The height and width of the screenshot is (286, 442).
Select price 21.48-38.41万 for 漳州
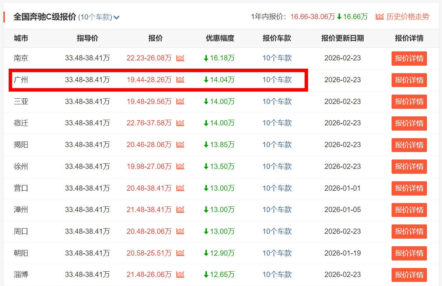149,210
